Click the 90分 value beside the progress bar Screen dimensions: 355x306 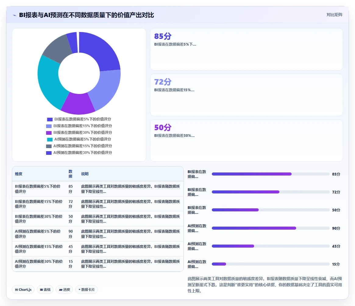point(336,228)
